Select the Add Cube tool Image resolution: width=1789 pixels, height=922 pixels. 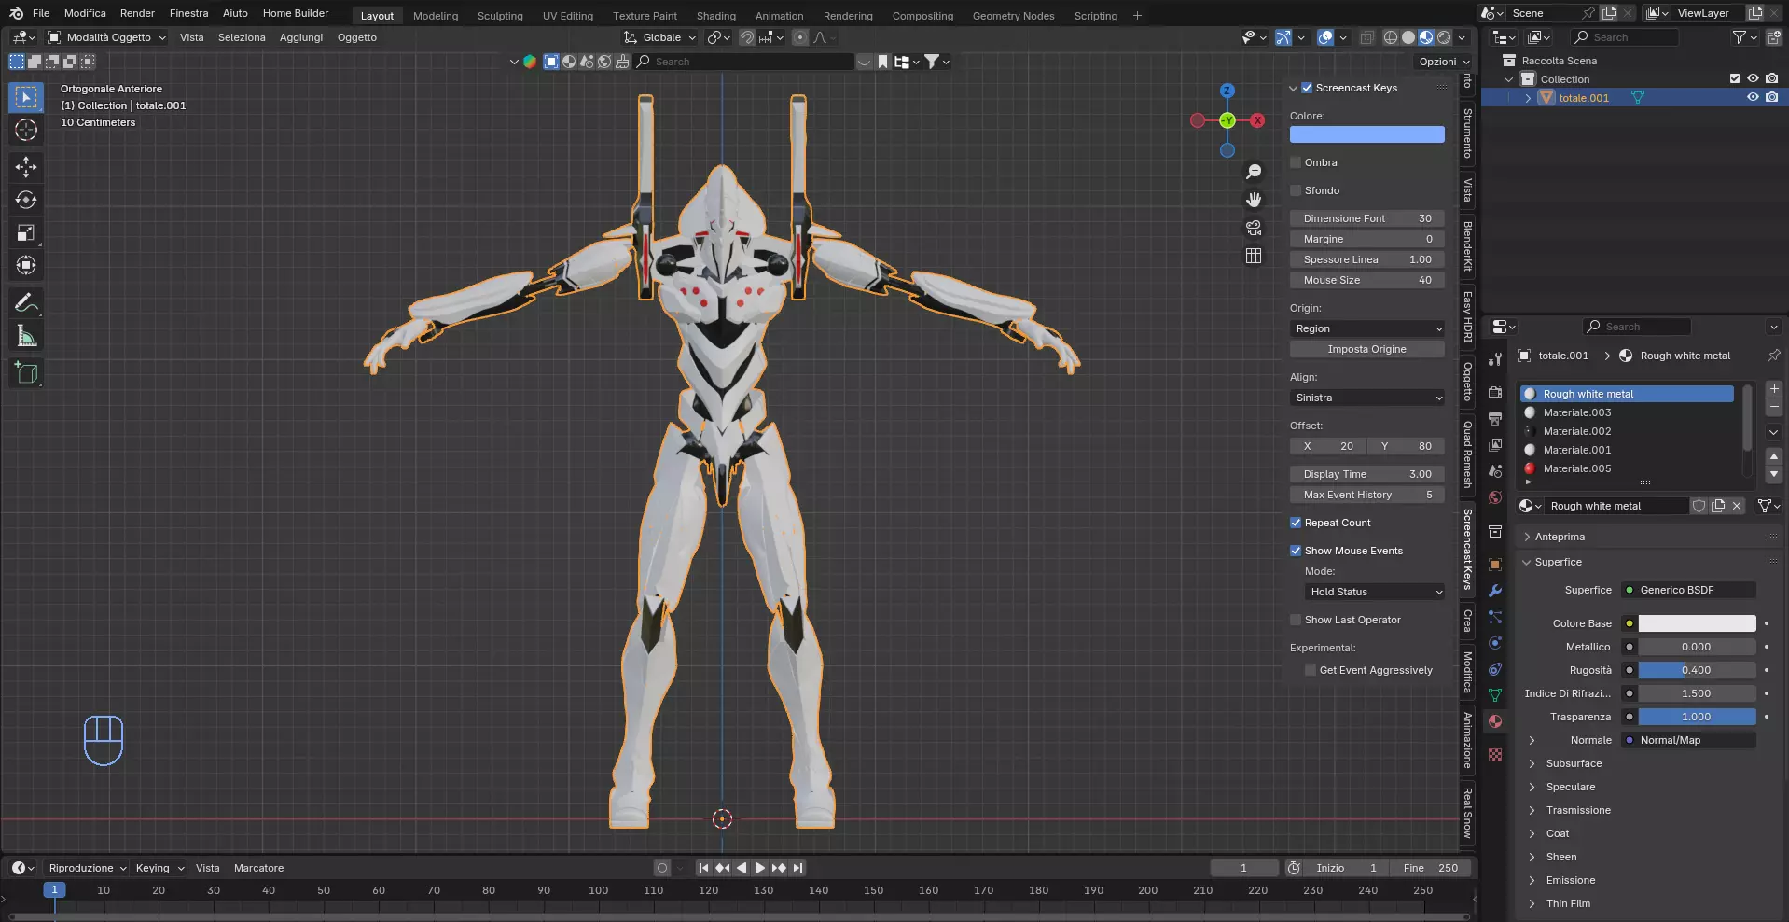click(26, 373)
